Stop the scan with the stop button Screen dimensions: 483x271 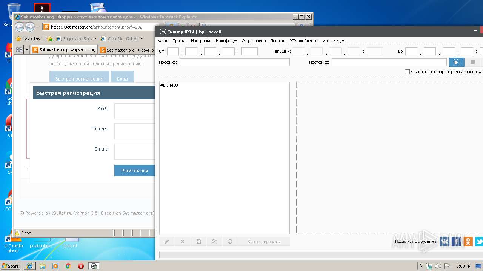(x=472, y=62)
